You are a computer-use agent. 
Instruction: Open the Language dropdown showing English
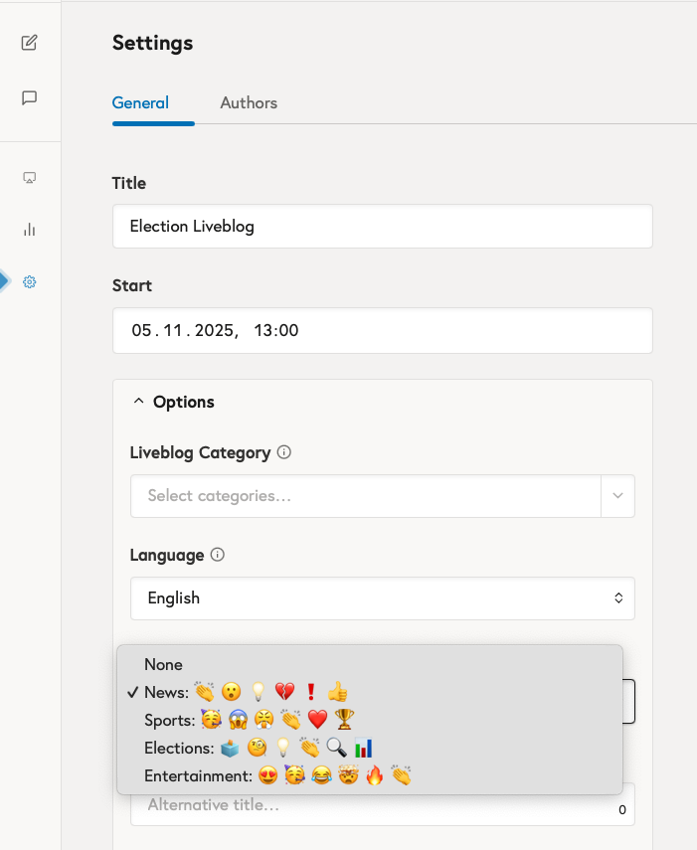383,597
